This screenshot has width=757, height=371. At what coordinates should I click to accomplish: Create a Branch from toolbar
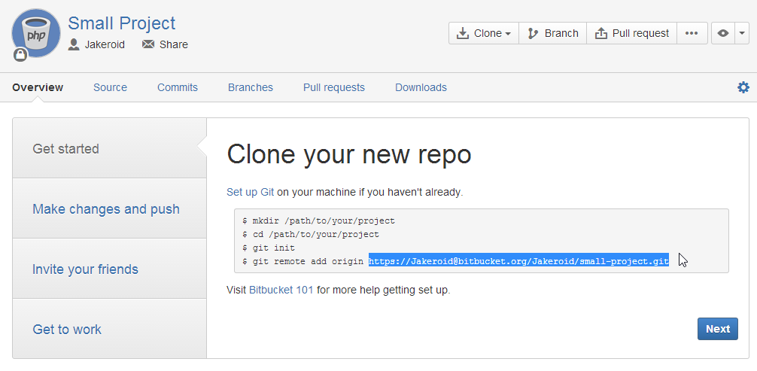(553, 33)
